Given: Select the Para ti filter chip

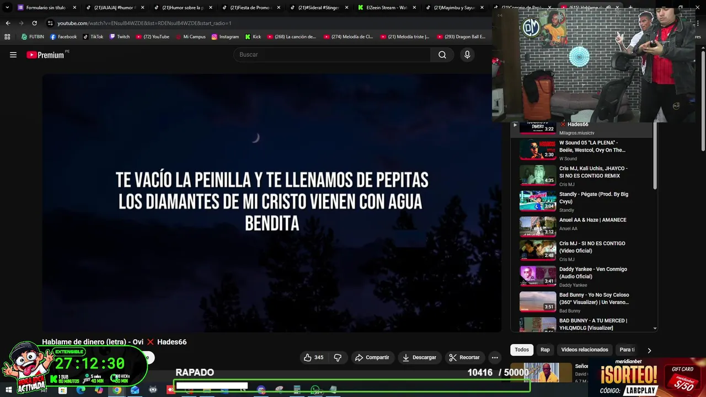Looking at the screenshot, I should (x=627, y=350).
